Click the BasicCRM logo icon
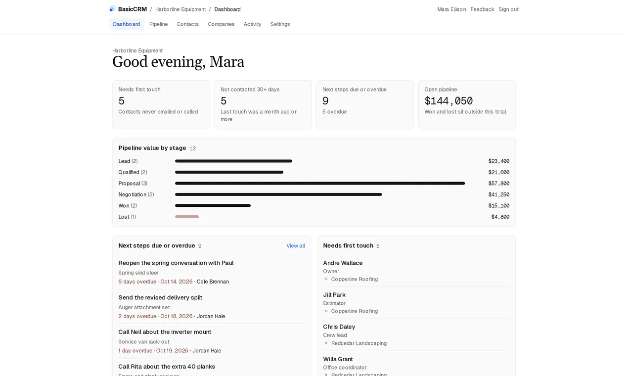The width and height of the screenshot is (628, 376). tap(112, 9)
